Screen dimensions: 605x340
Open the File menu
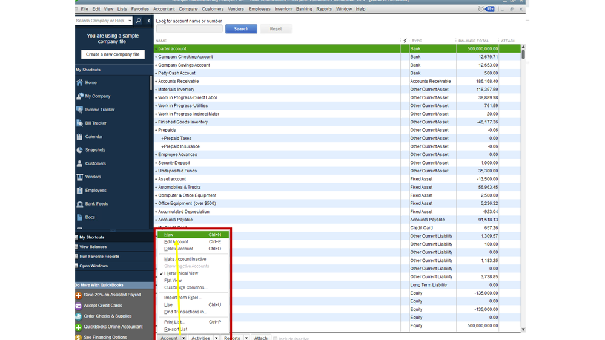tap(84, 9)
